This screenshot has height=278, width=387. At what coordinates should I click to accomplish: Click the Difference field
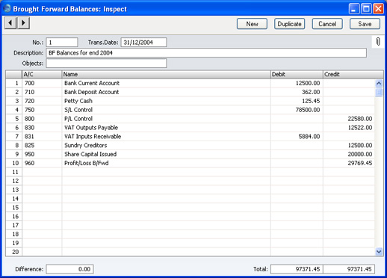[69, 269]
